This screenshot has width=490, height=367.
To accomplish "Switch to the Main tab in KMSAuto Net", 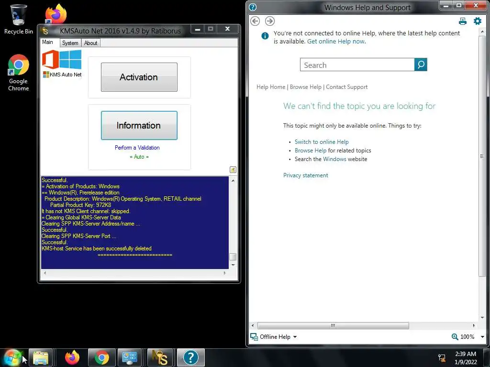I will point(47,42).
